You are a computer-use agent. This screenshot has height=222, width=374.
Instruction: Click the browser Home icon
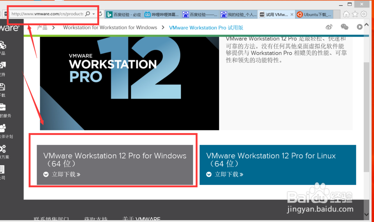point(346,14)
